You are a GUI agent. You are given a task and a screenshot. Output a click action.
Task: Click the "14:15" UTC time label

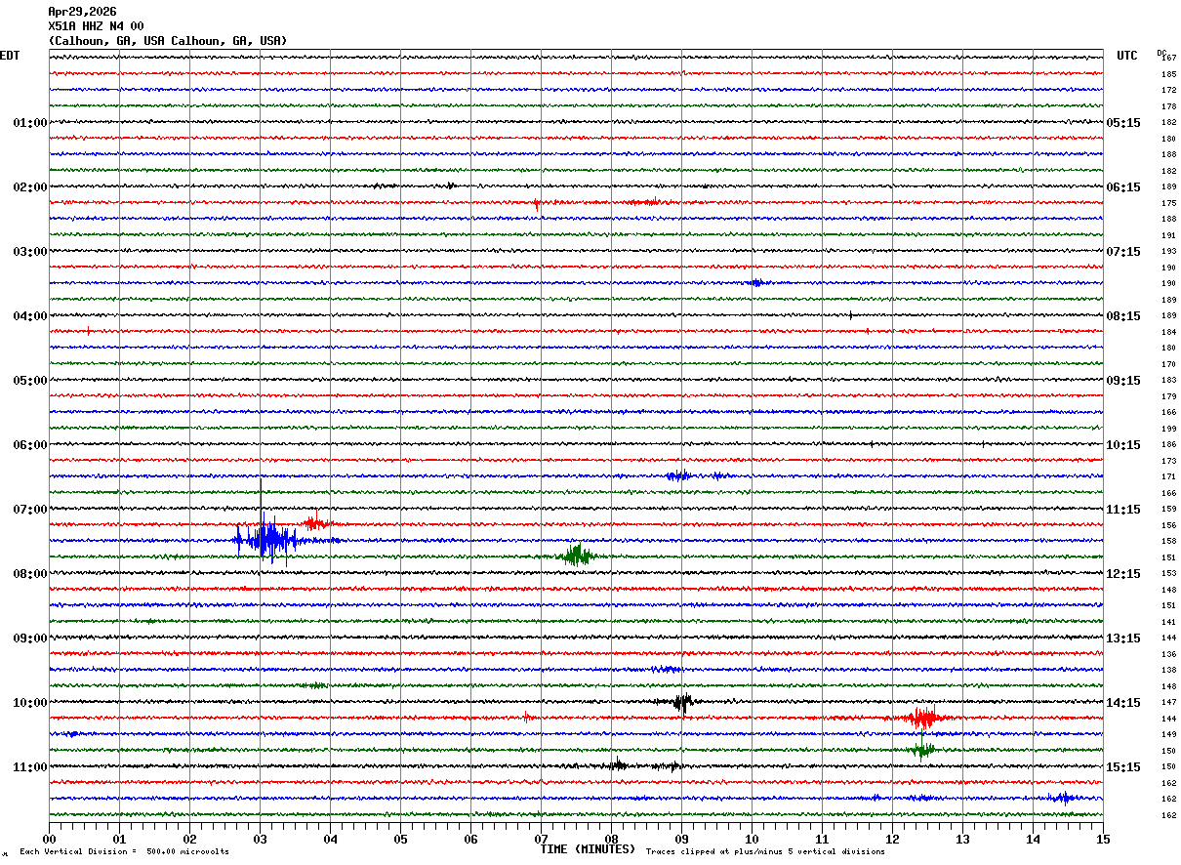coord(1122,703)
